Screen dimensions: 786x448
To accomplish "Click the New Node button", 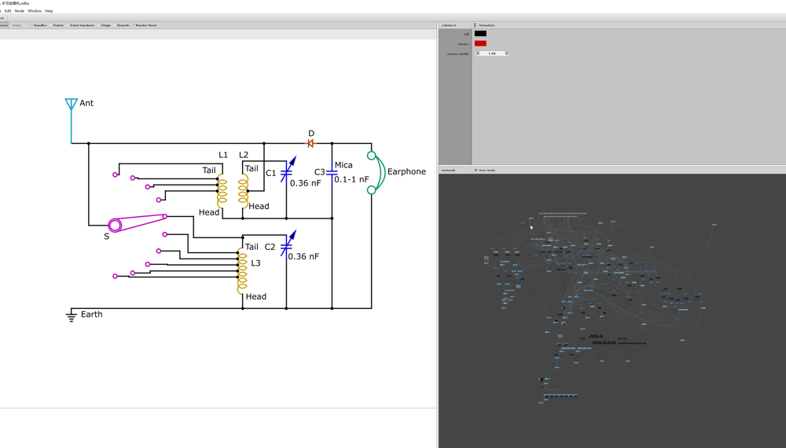I will coord(485,171).
